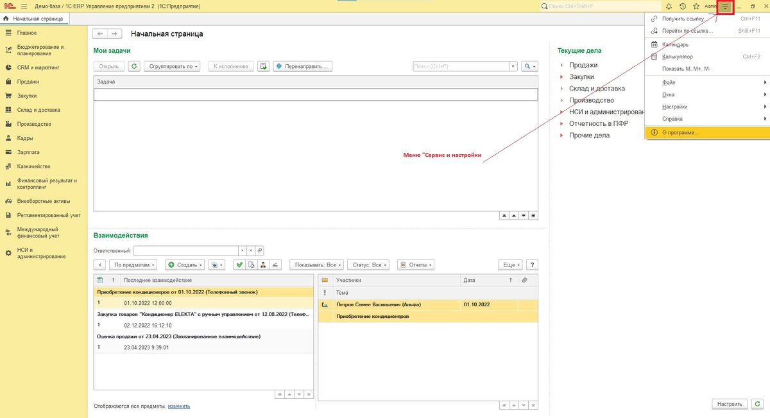Viewport: 770px width, 418px height.
Task: Open the history clock icon
Action: [x=683, y=6]
